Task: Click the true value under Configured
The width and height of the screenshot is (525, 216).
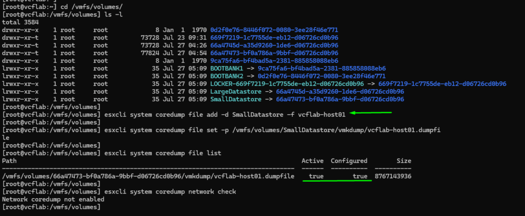Action: [360, 176]
